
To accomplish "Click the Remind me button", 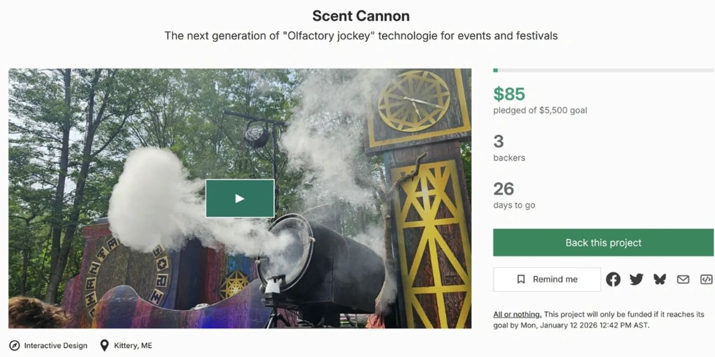I will pyautogui.click(x=547, y=279).
